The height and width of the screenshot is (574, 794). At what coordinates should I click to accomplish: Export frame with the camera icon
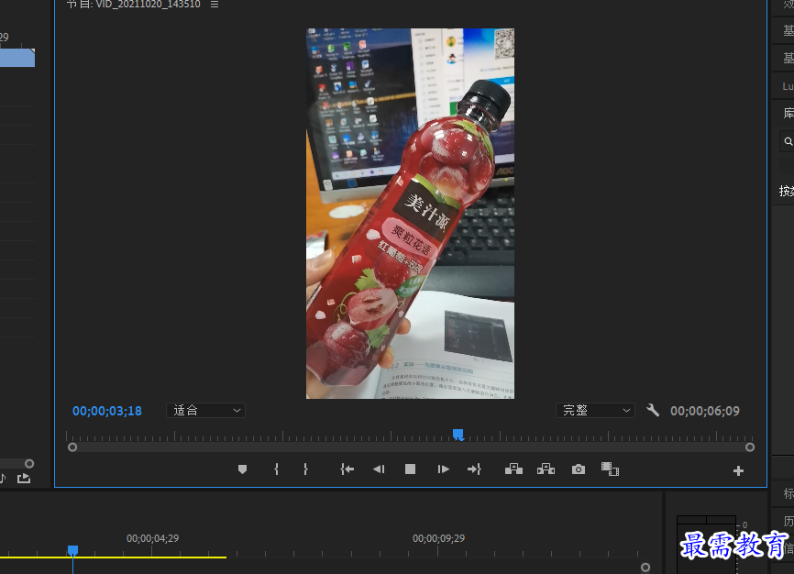[x=579, y=469]
